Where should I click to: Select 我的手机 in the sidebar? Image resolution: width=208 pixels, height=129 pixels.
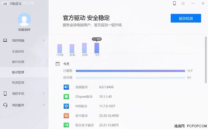pyautogui.click(x=18, y=93)
